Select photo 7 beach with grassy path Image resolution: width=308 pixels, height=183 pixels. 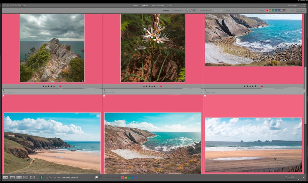pos(52,143)
